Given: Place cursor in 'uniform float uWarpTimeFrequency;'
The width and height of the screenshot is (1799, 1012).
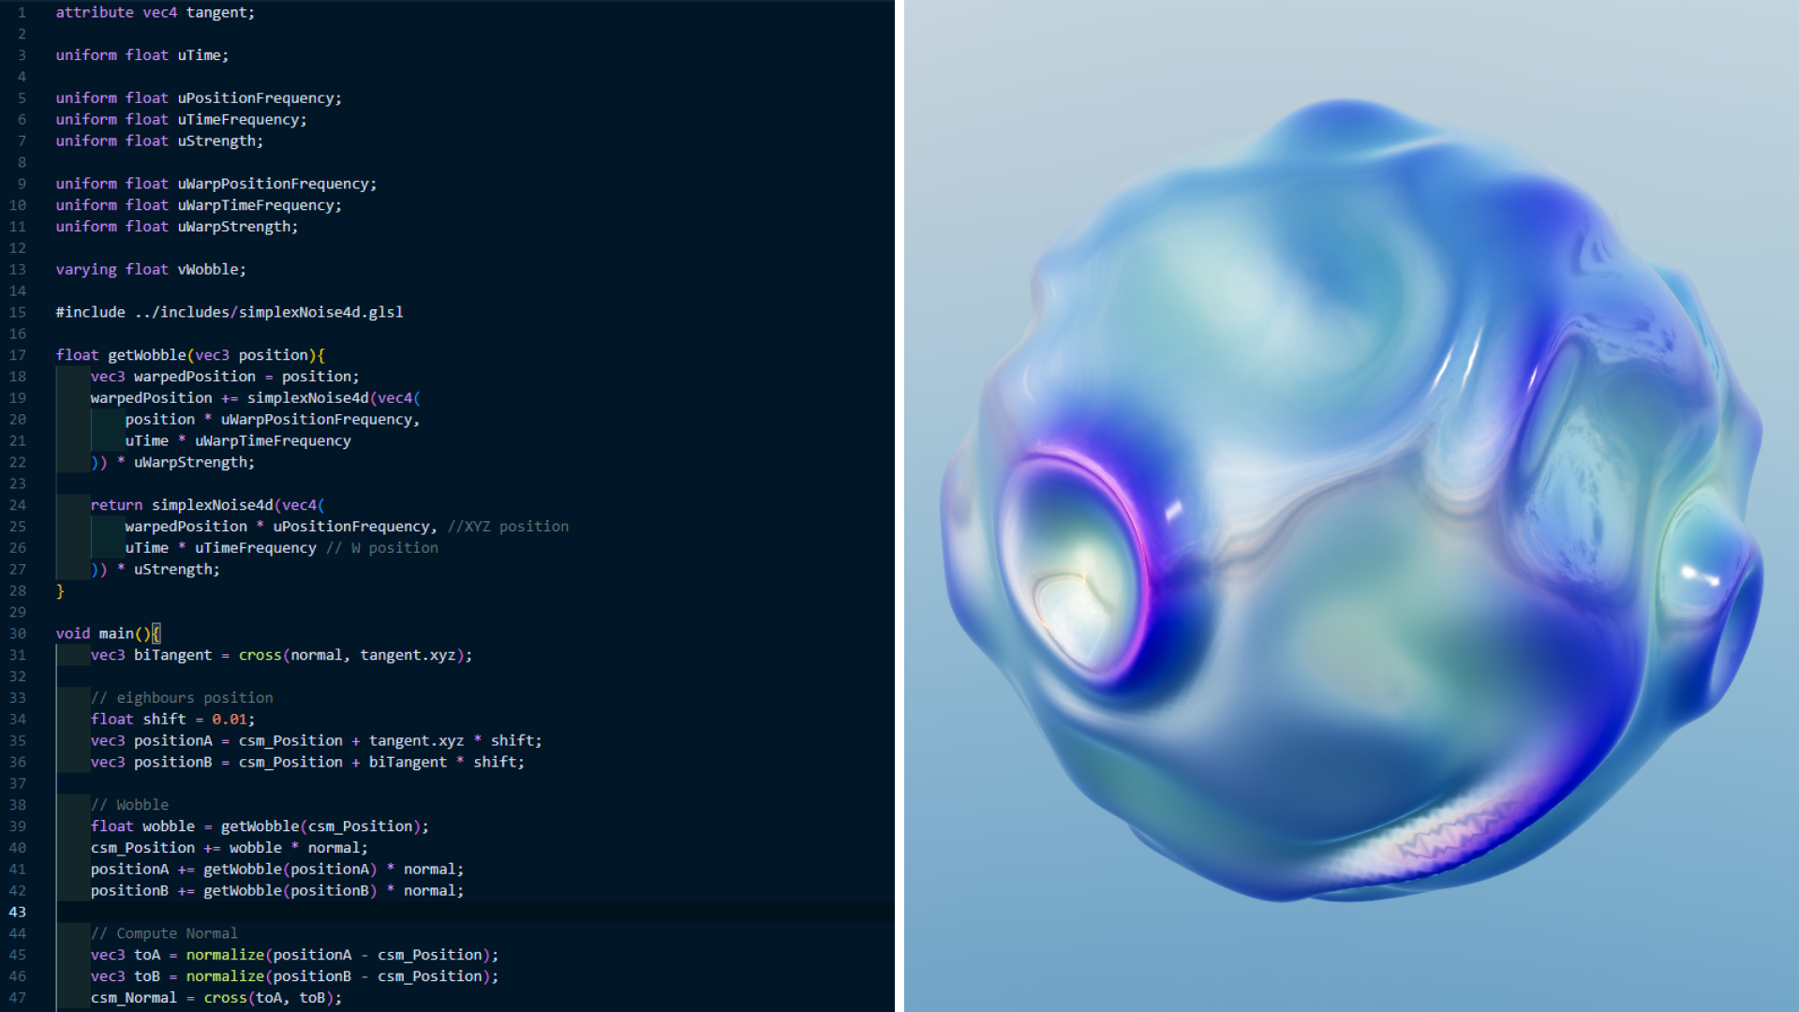Looking at the screenshot, I should [x=199, y=205].
